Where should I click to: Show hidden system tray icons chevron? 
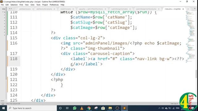[159, 108]
